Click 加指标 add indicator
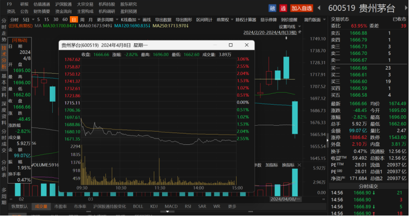 tap(272, 165)
